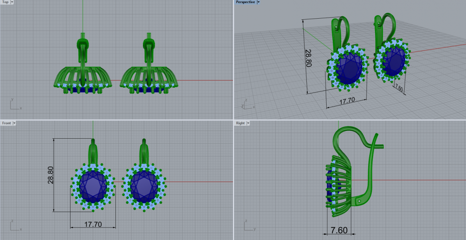This screenshot has width=466, height=240.
Task: Expand the Front viewport dropdown arrow
Action: [x=14, y=123]
